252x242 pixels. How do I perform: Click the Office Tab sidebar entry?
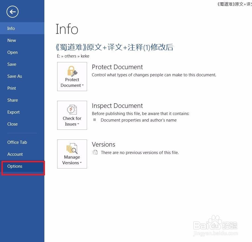point(17,142)
